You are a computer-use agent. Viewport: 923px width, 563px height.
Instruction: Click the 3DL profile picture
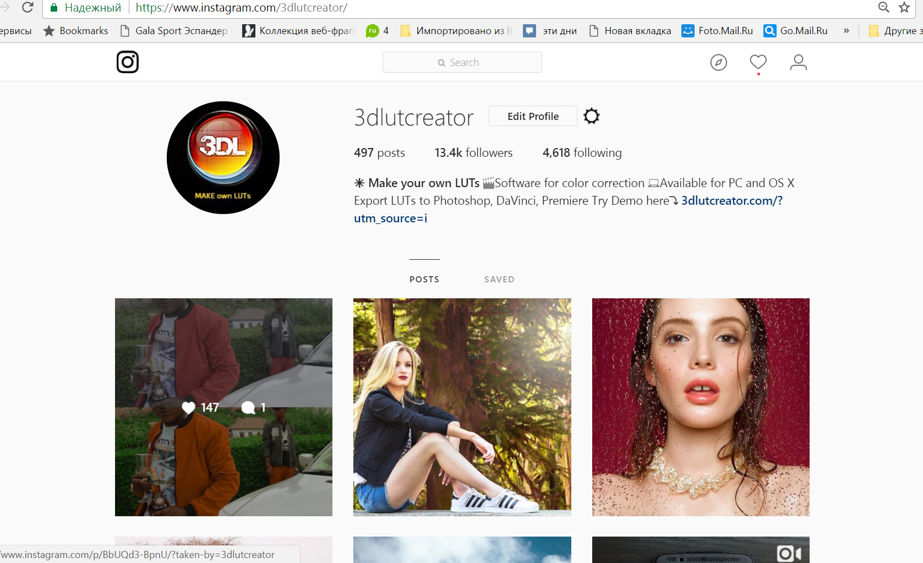223,157
